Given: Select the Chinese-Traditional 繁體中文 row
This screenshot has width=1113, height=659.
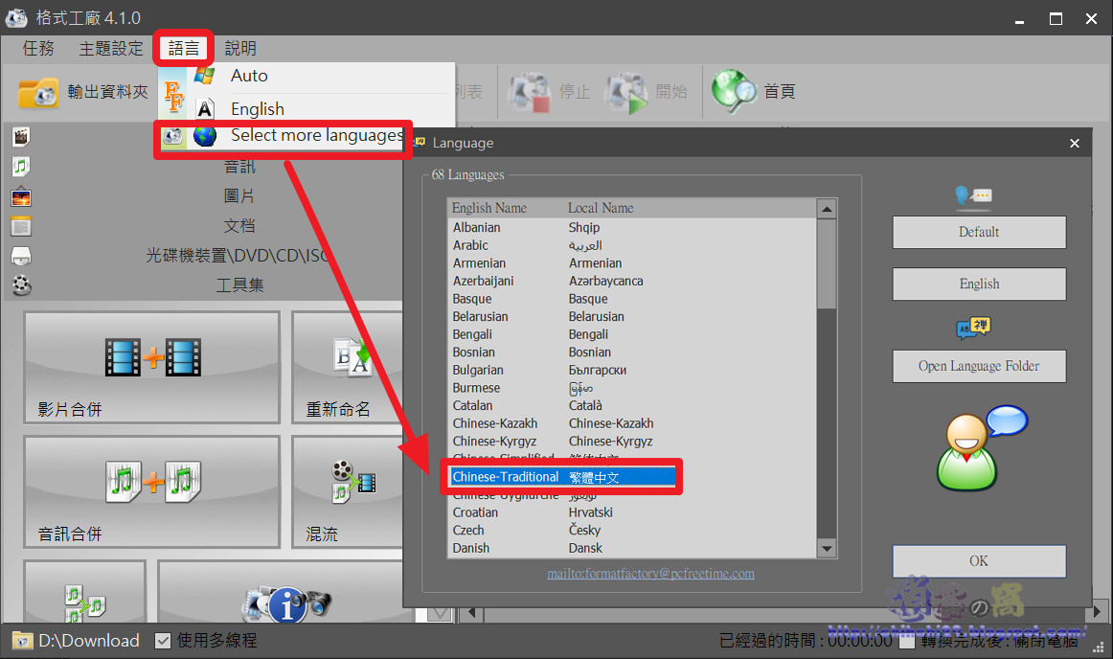Looking at the screenshot, I should (563, 477).
